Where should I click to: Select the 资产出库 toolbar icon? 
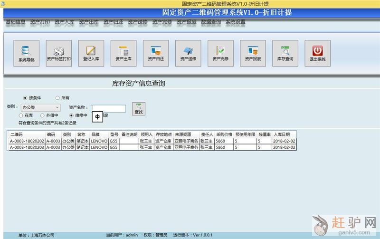point(123,53)
